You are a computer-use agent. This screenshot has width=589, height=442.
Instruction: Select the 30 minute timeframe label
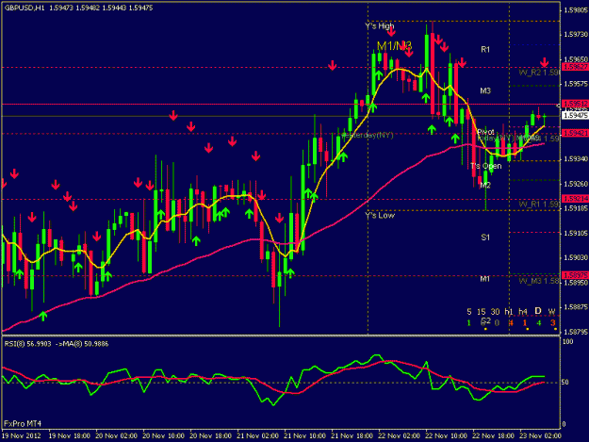pyautogui.click(x=495, y=312)
